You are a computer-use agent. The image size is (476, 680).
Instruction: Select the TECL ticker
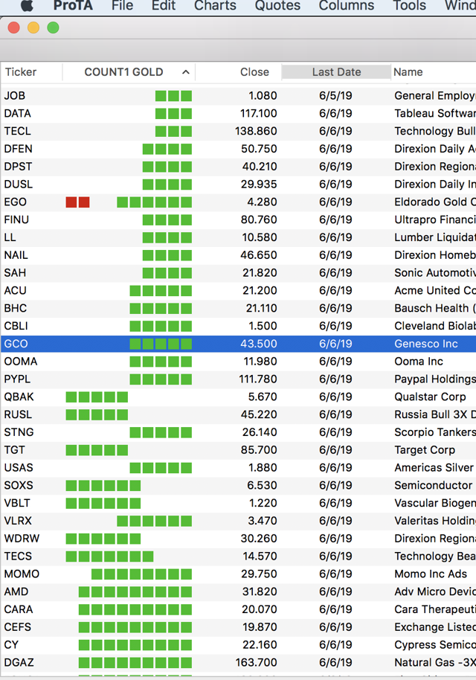[x=17, y=132]
